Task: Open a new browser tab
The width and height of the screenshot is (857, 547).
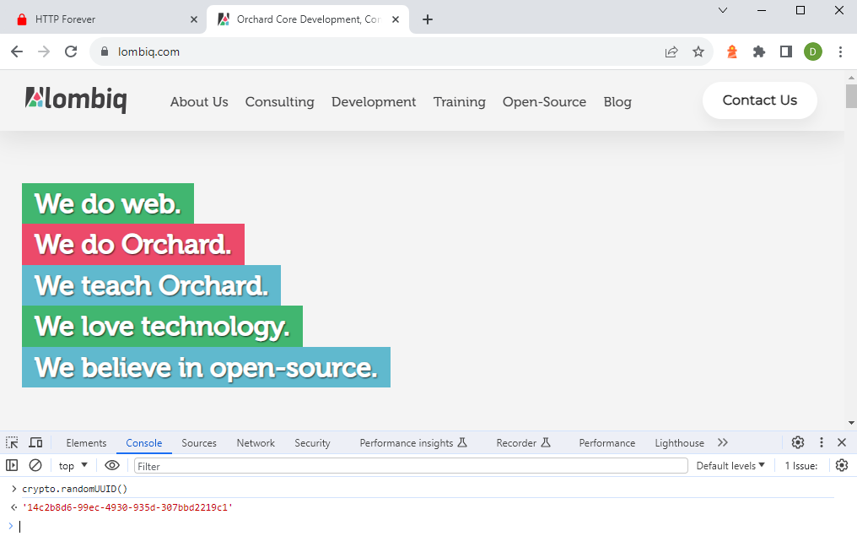Action: tap(428, 19)
